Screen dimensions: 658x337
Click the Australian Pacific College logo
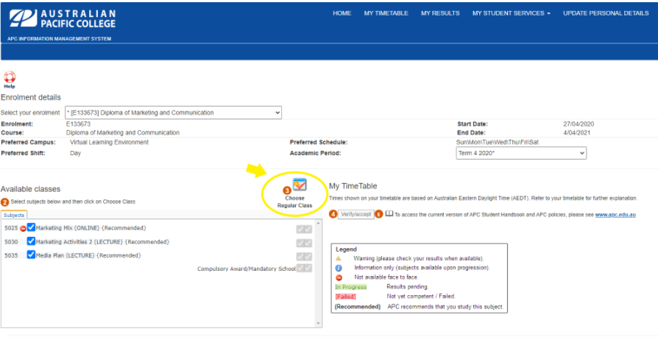pos(63,19)
